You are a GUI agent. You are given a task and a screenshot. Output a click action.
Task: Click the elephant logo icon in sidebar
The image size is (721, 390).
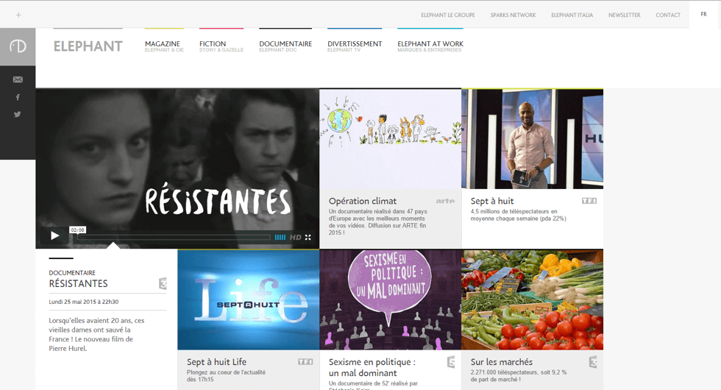(x=18, y=46)
